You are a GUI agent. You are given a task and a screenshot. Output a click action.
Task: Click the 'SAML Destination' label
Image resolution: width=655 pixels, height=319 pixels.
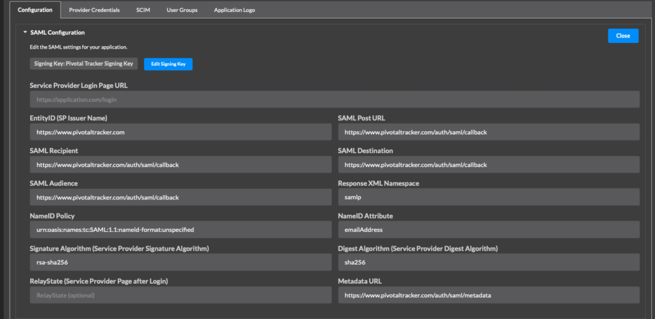coord(365,150)
